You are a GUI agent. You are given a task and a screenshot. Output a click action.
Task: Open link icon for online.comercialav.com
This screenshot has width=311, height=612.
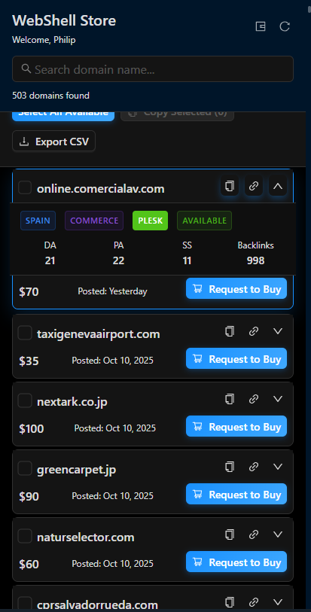click(x=254, y=186)
